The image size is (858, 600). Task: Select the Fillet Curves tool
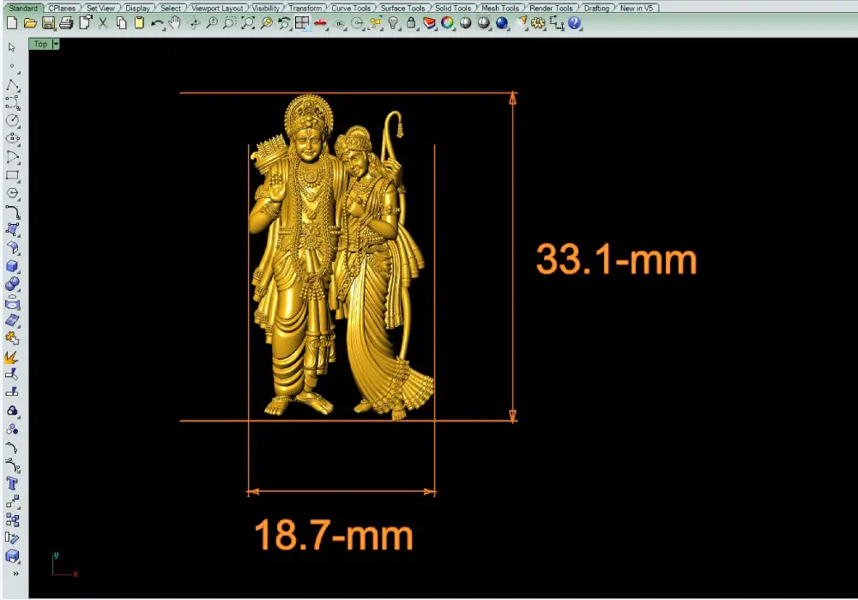12,211
